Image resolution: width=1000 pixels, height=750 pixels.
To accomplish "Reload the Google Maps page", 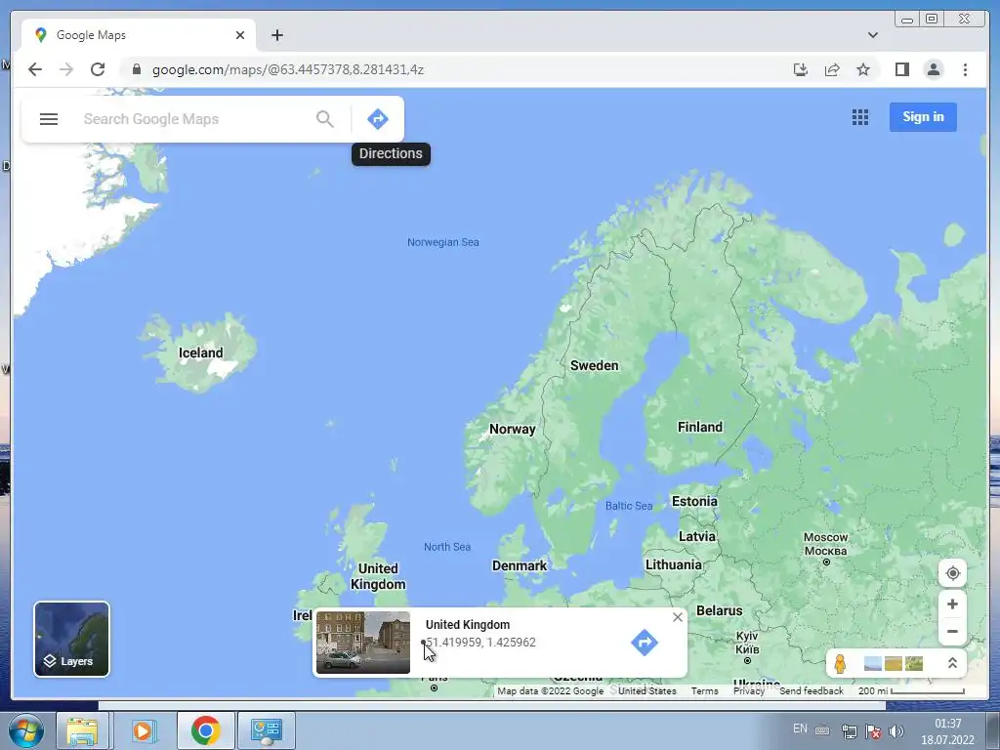I will tap(98, 69).
